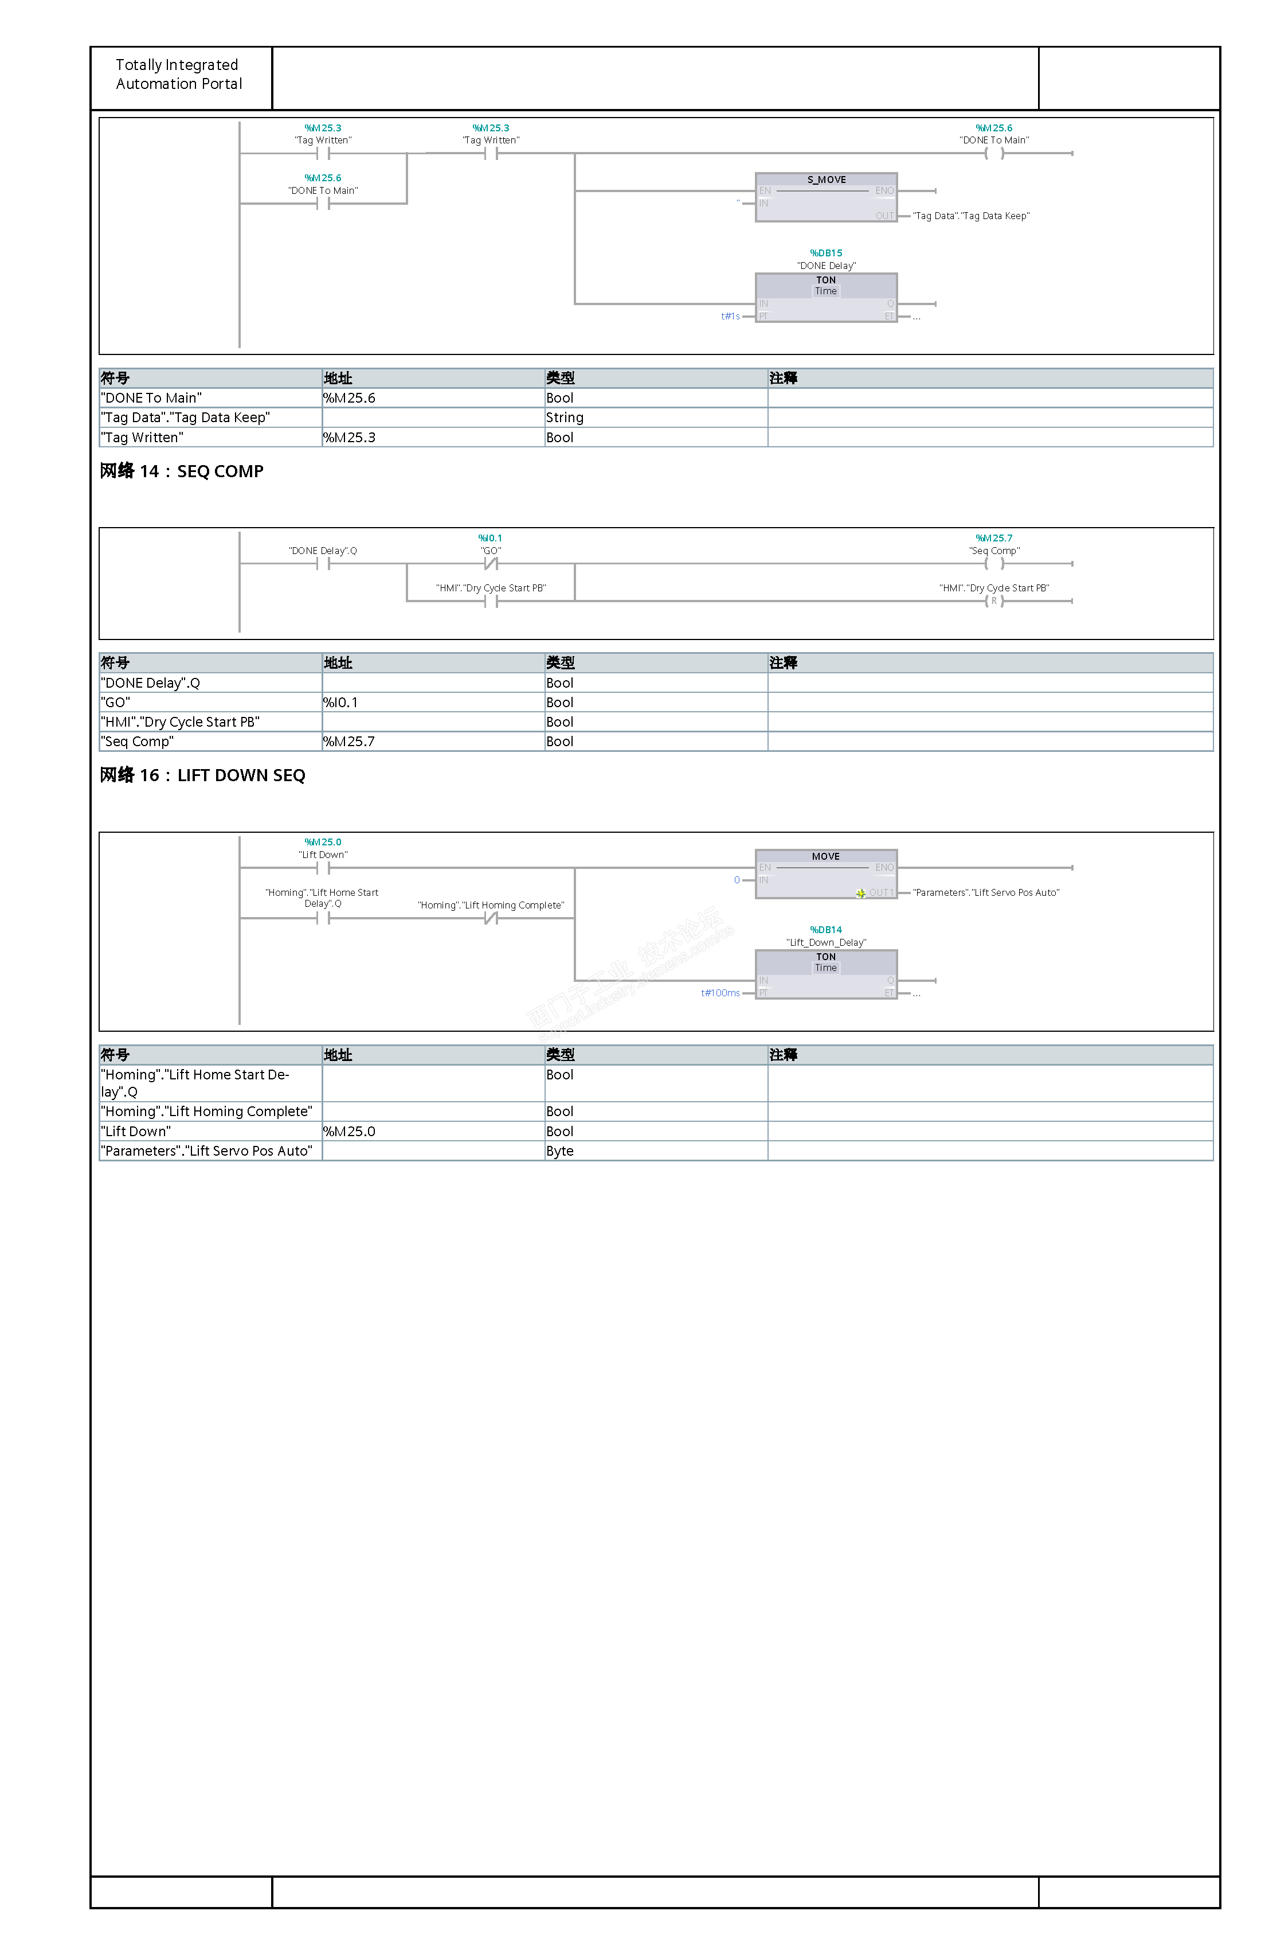The image size is (1261, 1950).
Task: Click the 网络 16 : LIFT DOWN SEQ heading
Action: click(x=202, y=775)
